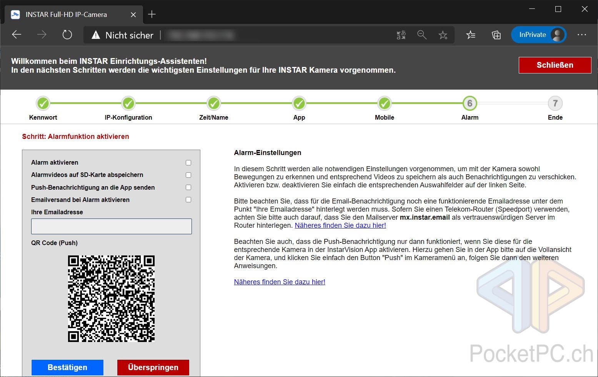Tick 'Emailversand bei Alarm aktivieren' checkbox
Viewport: 598px width, 377px height.
tap(188, 200)
